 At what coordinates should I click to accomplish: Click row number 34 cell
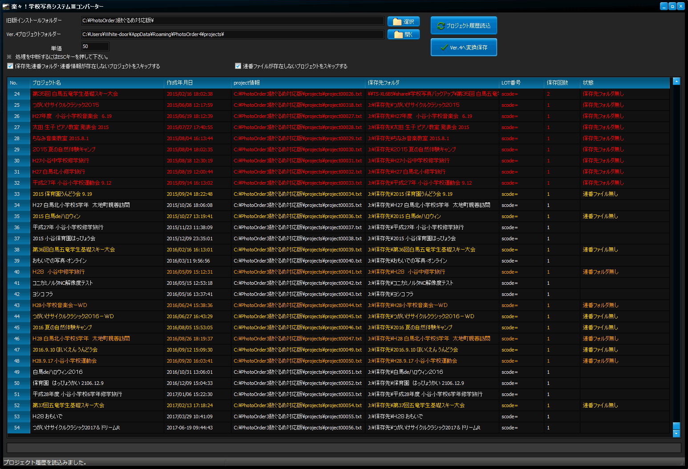19,205
